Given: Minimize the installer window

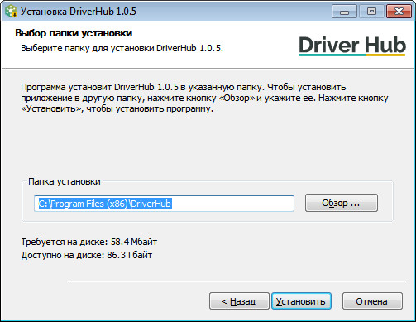Looking at the screenshot, I should click(x=344, y=12).
